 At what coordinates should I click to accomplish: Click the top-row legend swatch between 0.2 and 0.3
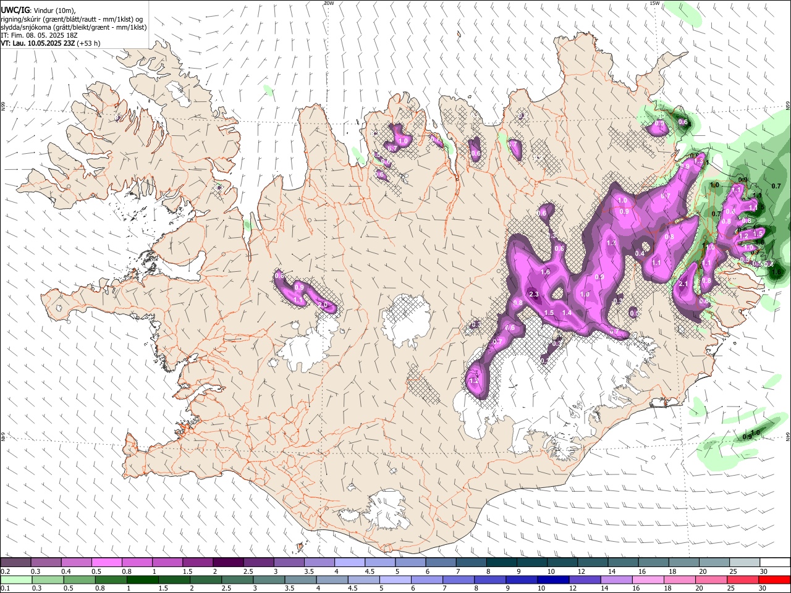pos(15,563)
